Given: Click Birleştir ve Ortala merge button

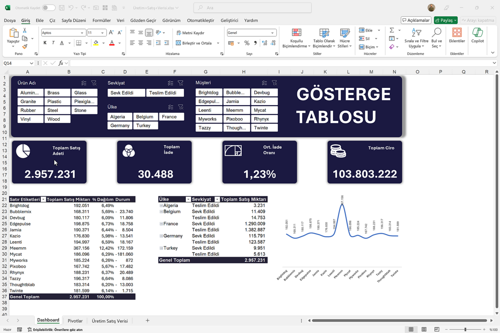Looking at the screenshot, I should (x=194, y=43).
